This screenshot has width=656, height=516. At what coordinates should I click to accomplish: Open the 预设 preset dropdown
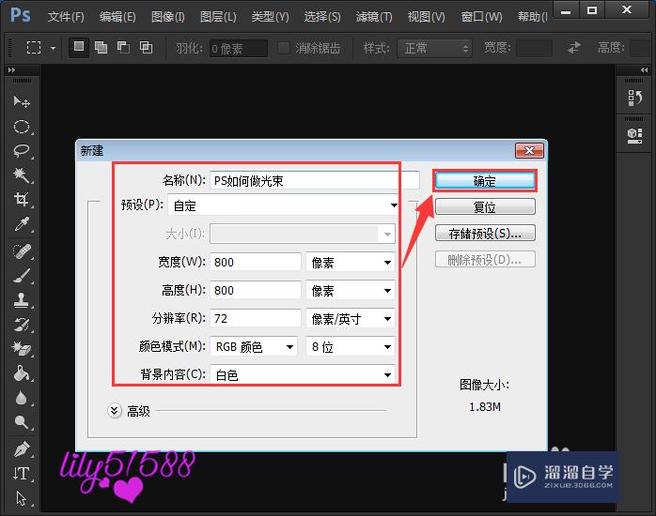284,205
